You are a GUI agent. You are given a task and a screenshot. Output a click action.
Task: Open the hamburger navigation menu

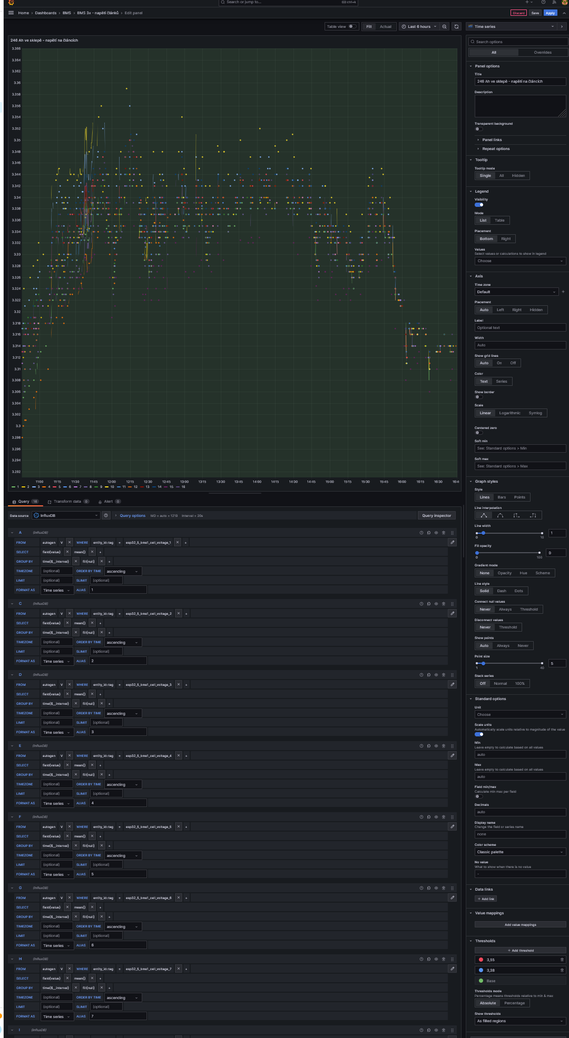pos(11,13)
